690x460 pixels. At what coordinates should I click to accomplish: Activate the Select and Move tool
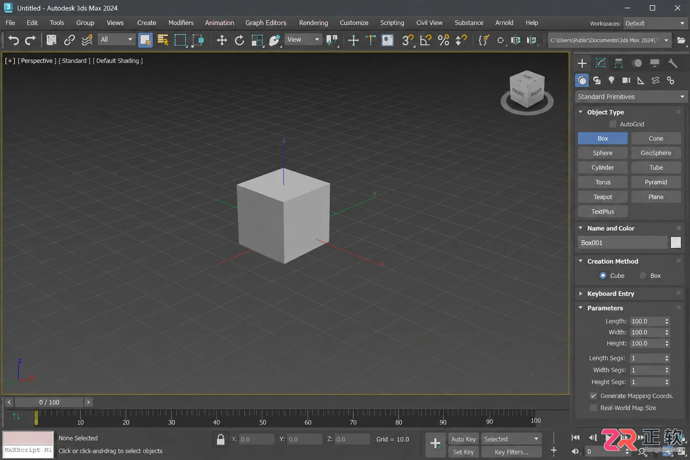click(222, 40)
